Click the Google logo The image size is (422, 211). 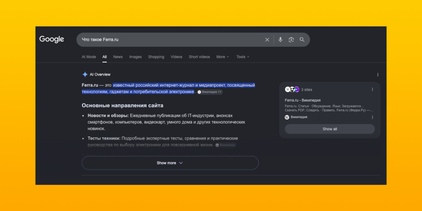coord(52,39)
